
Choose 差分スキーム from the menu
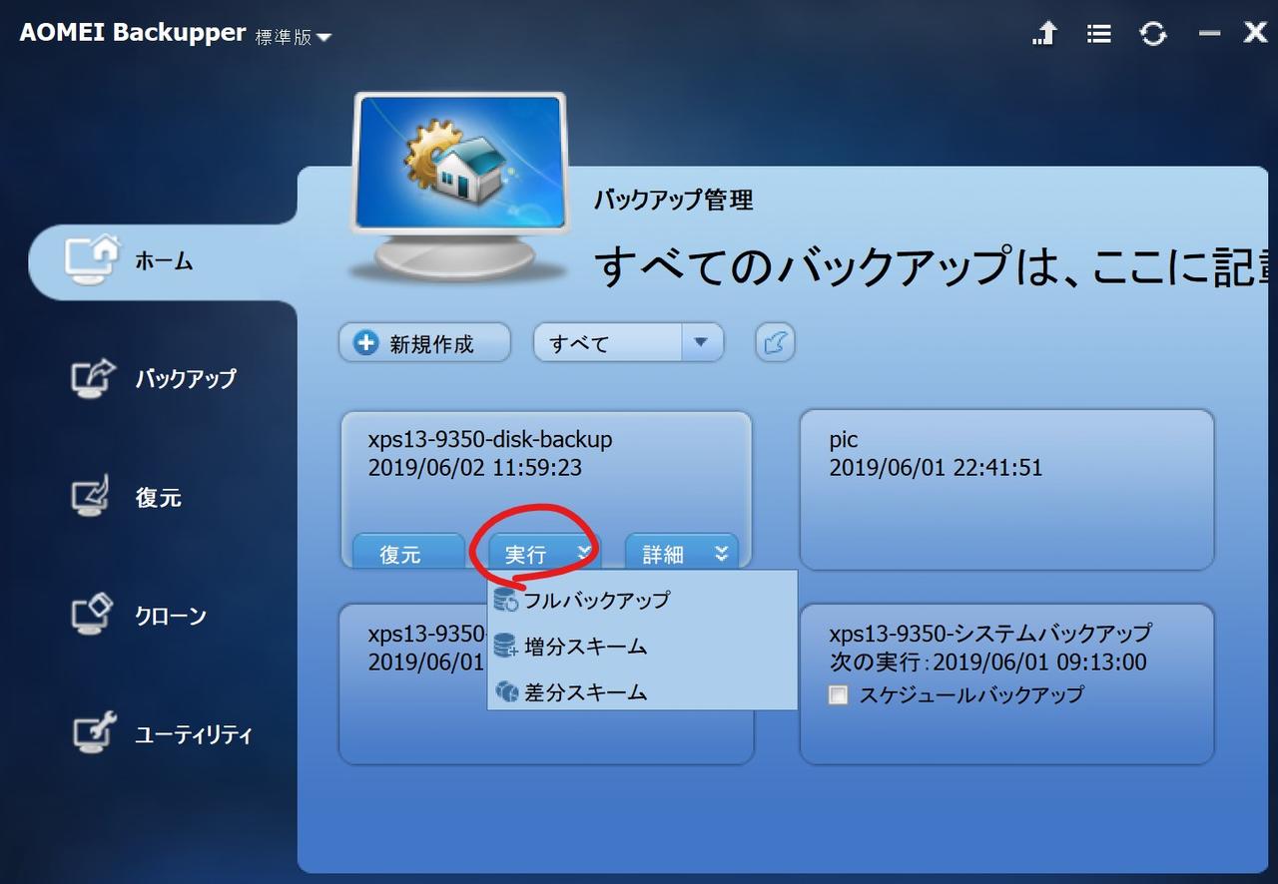tap(642, 691)
